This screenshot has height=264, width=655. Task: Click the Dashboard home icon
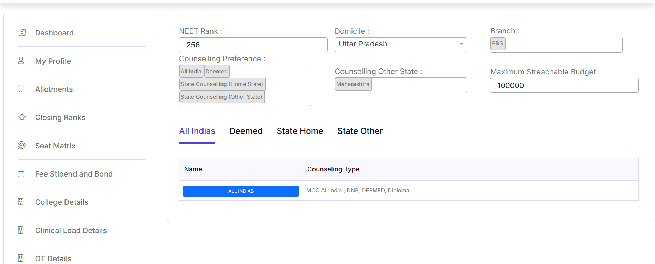(x=22, y=33)
